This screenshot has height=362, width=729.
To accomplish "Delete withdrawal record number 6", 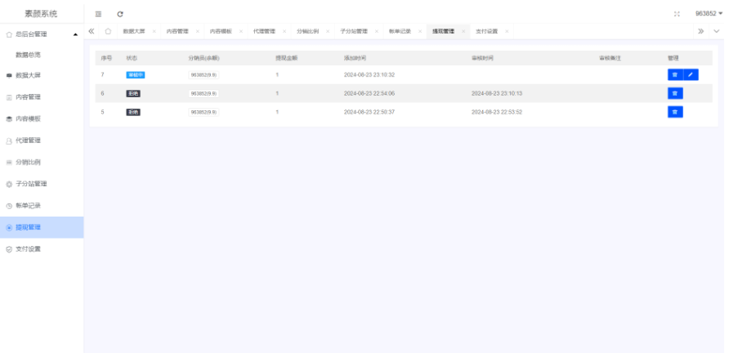I will coord(675,93).
